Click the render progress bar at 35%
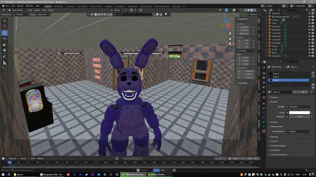 point(163,170)
